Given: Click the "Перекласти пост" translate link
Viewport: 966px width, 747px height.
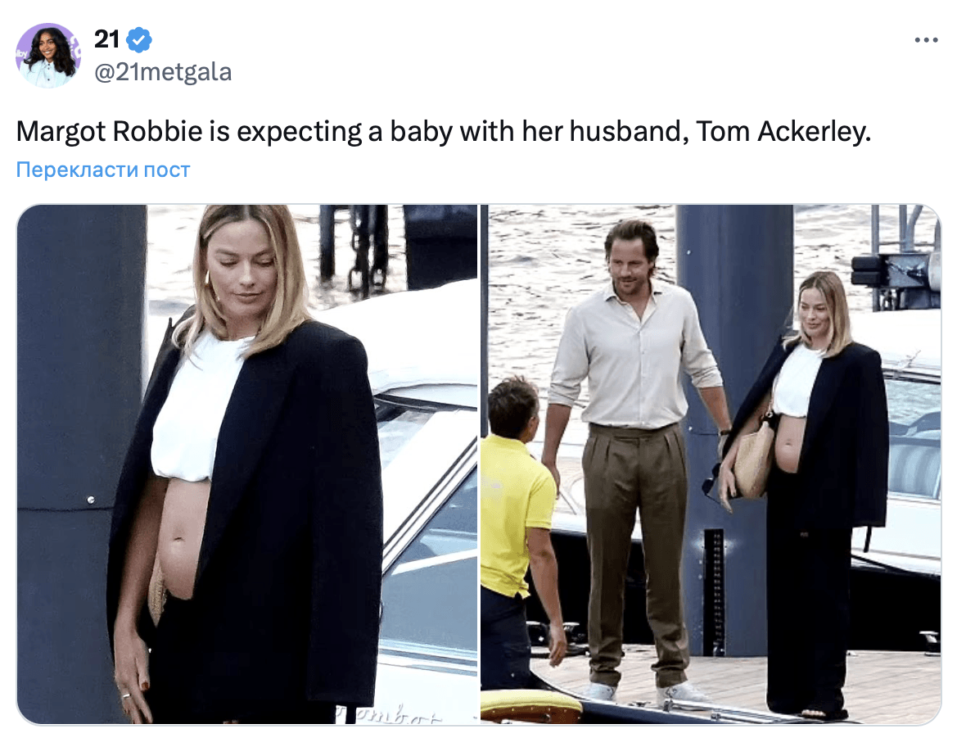Looking at the screenshot, I should click(x=103, y=170).
